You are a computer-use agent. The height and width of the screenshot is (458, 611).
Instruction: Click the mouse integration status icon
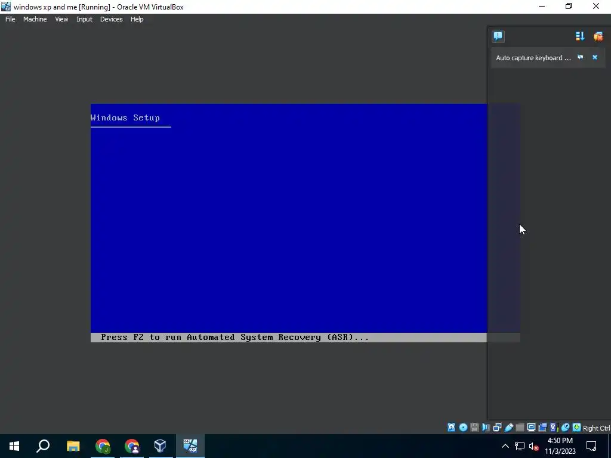tap(566, 427)
